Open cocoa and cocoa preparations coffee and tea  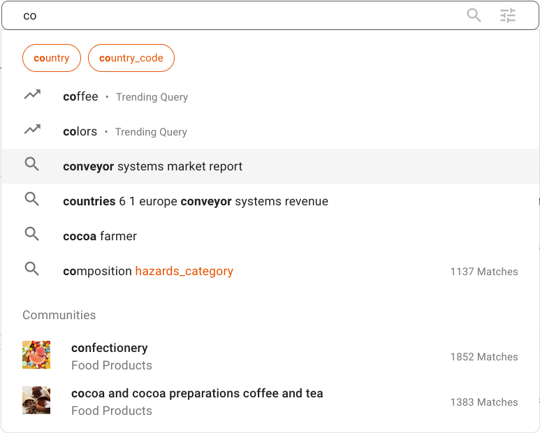pos(197,393)
